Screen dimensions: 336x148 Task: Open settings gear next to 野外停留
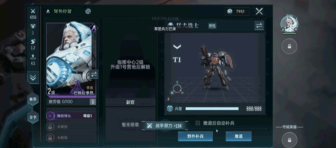(x=88, y=11)
